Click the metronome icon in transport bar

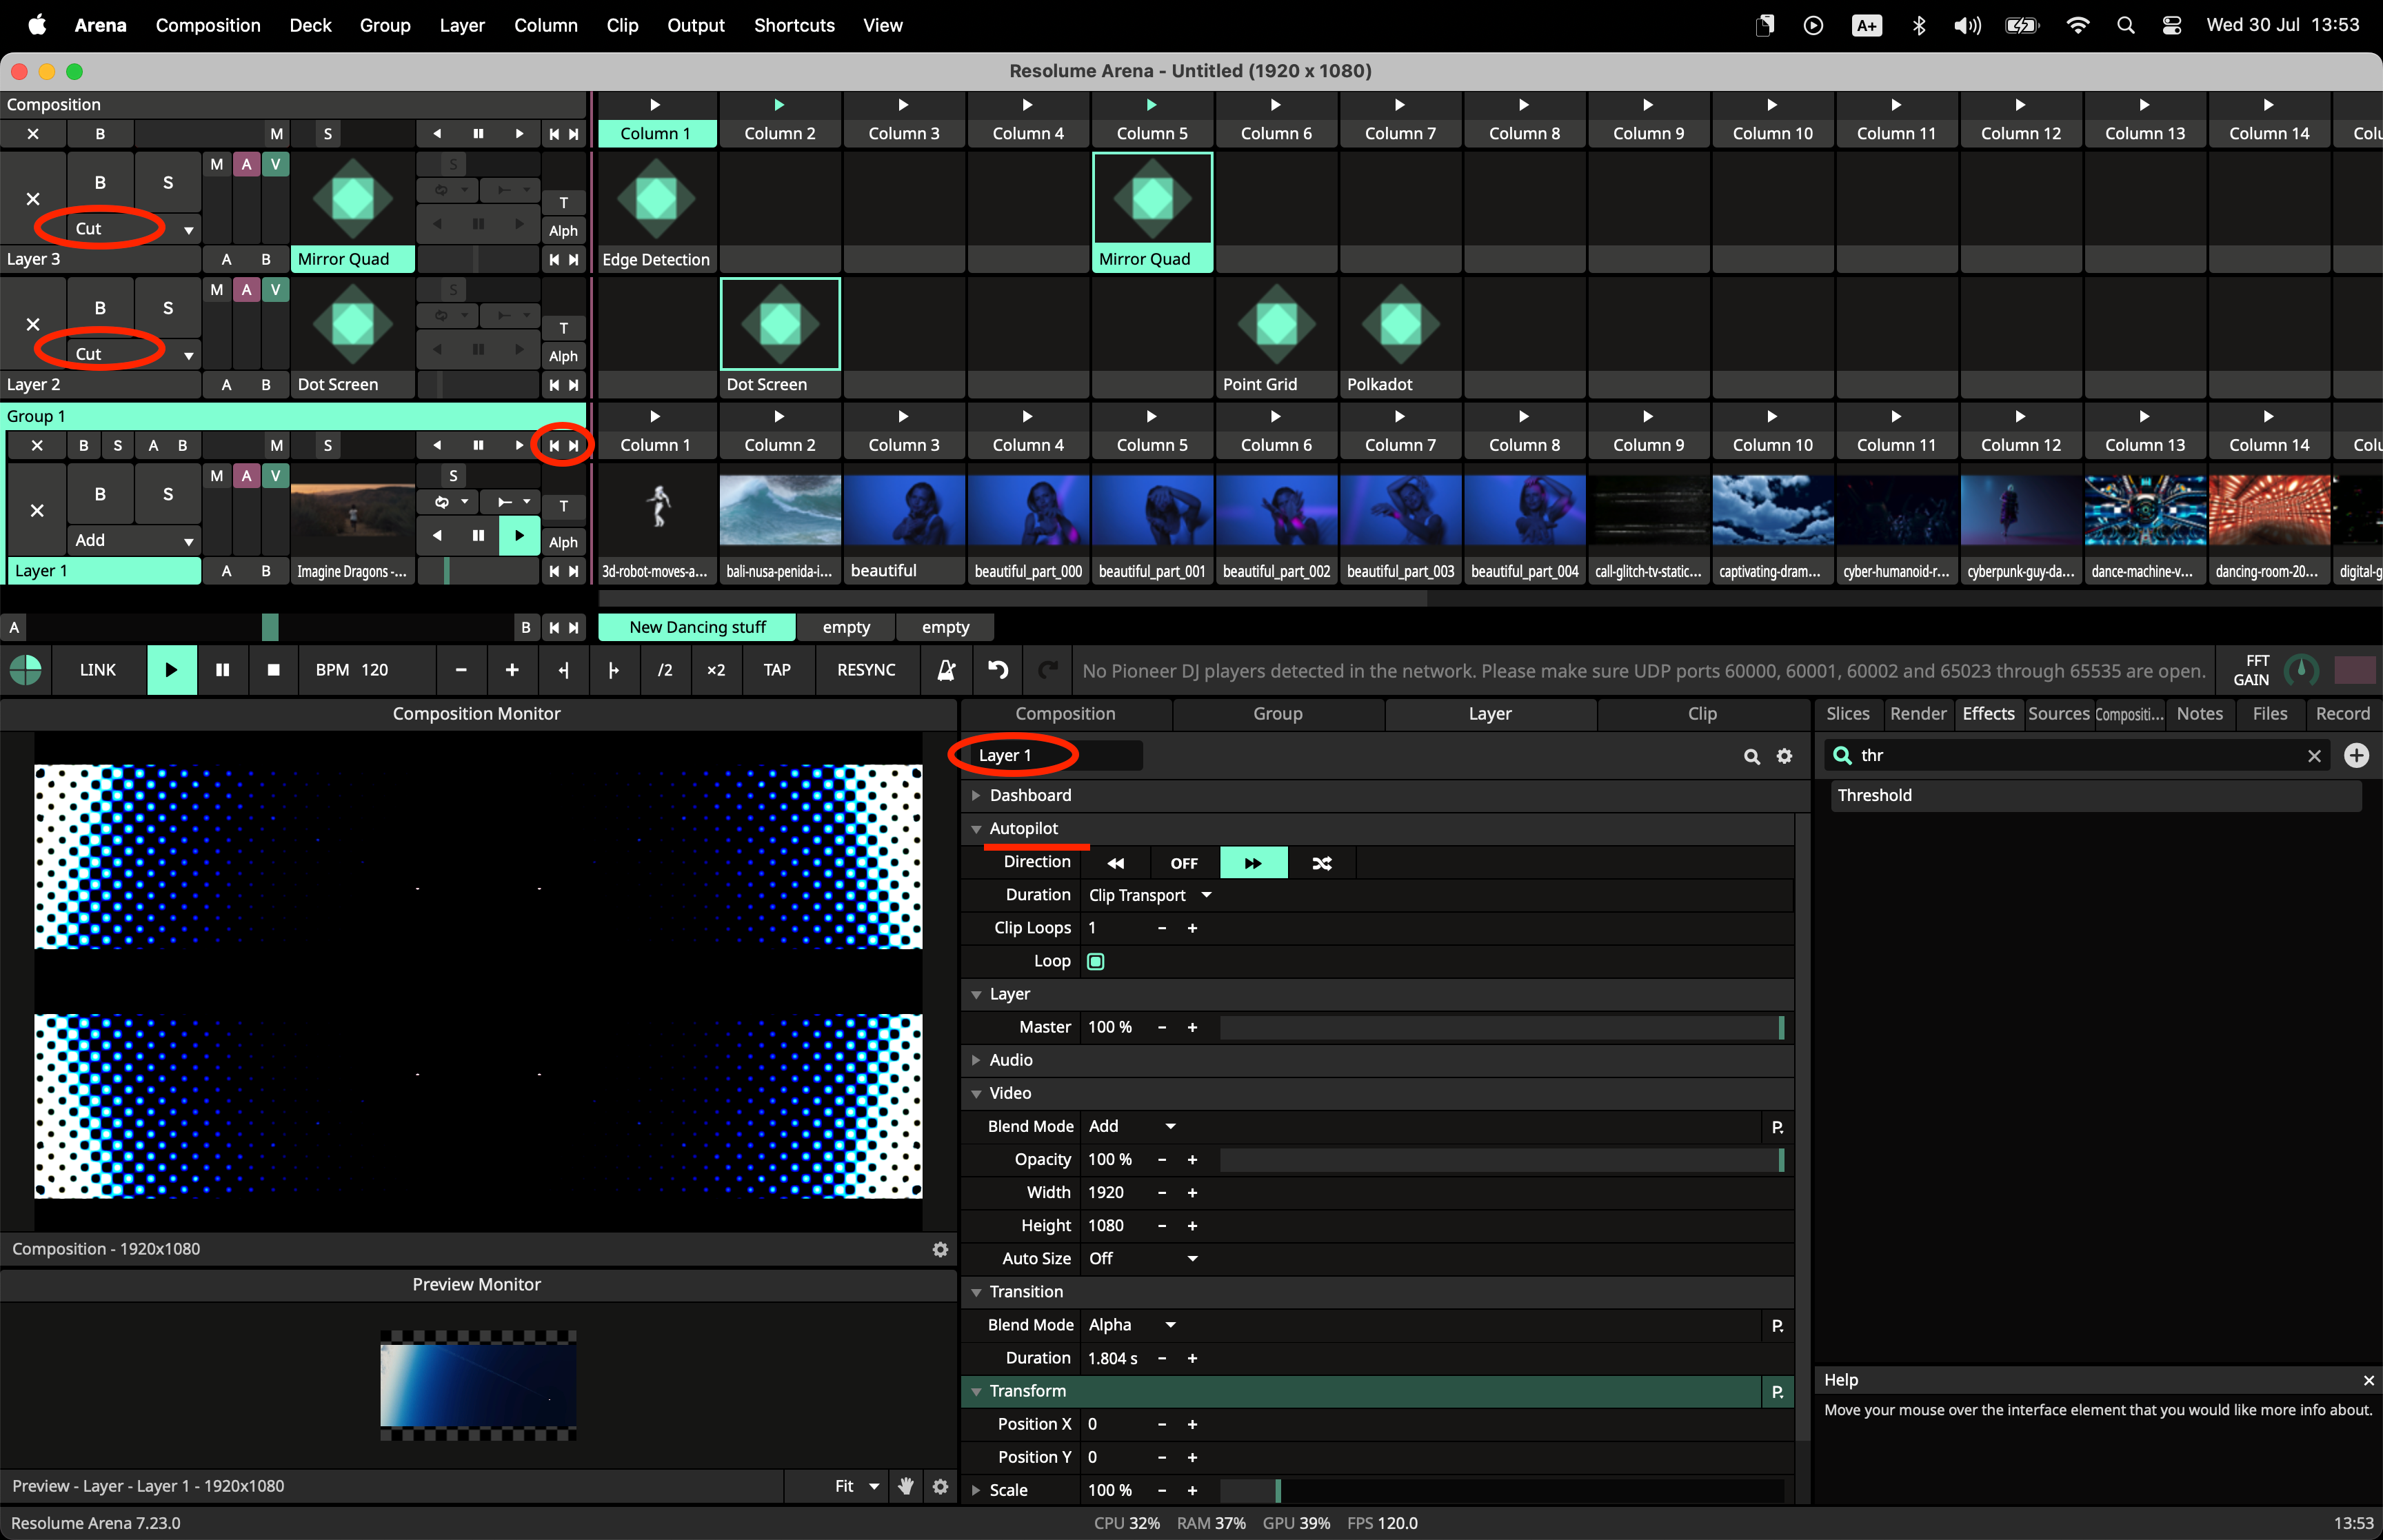pyautogui.click(x=946, y=670)
